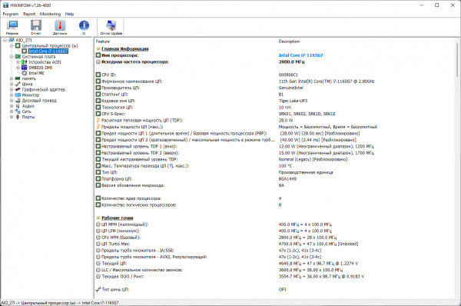Open the Monitoring menu
The height and width of the screenshot is (306, 461).
click(x=50, y=14)
